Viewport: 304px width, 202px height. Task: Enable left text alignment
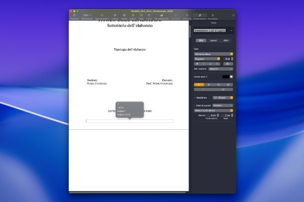[x=197, y=85]
